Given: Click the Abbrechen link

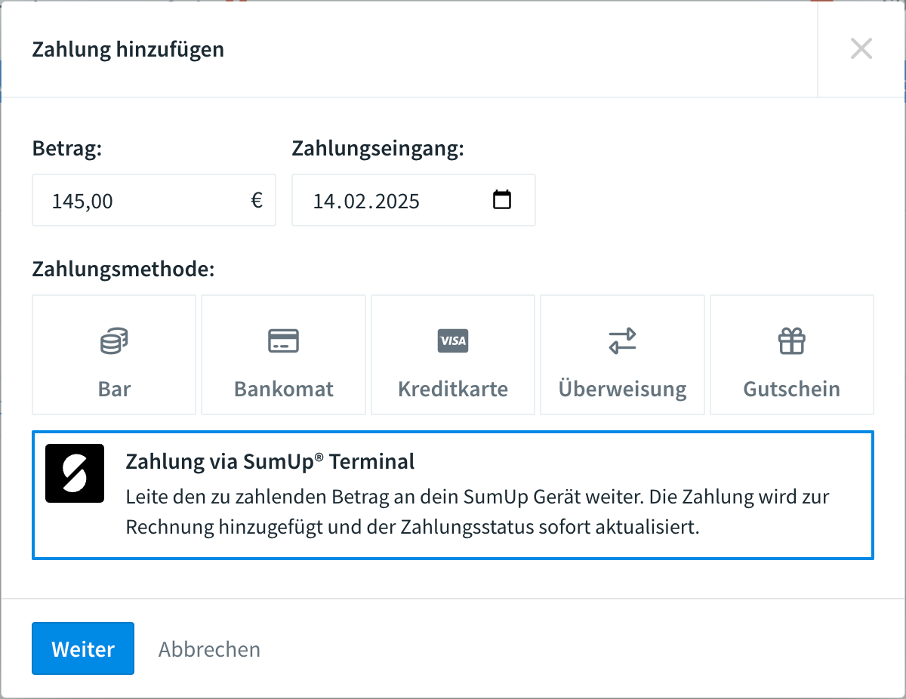Looking at the screenshot, I should click(209, 649).
